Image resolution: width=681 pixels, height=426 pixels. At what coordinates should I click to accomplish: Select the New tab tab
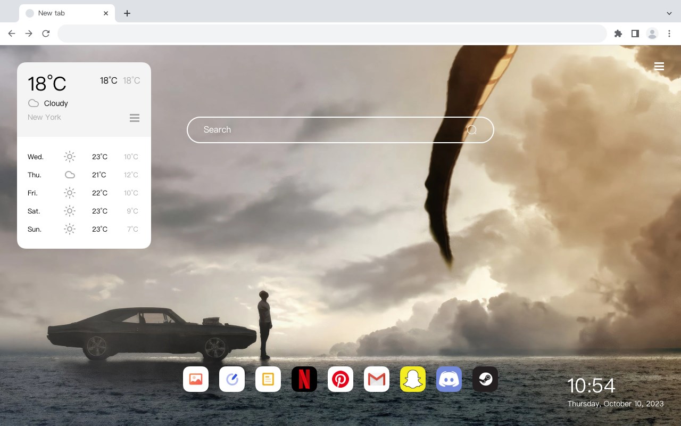coord(67,13)
